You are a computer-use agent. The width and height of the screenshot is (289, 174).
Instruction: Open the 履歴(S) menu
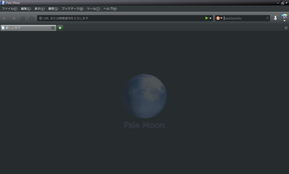pos(53,9)
